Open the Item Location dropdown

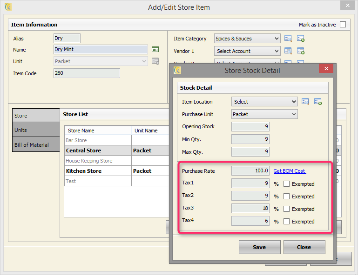264,102
